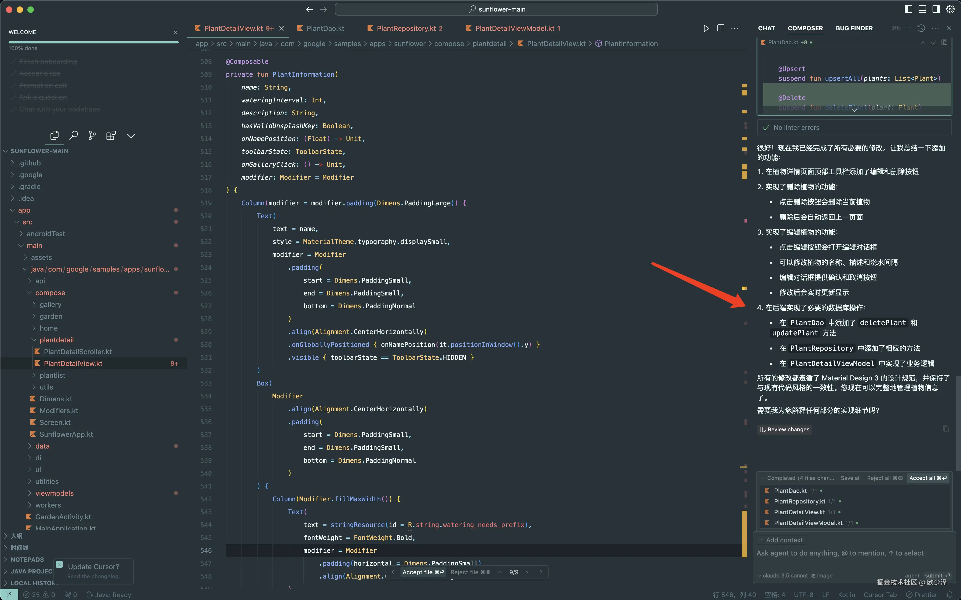
Task: Open the Source Control icon
Action: pos(92,136)
